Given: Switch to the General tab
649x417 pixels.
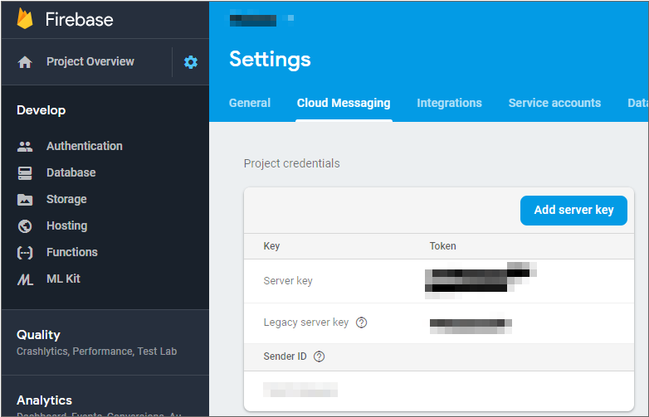Looking at the screenshot, I should [x=250, y=104].
